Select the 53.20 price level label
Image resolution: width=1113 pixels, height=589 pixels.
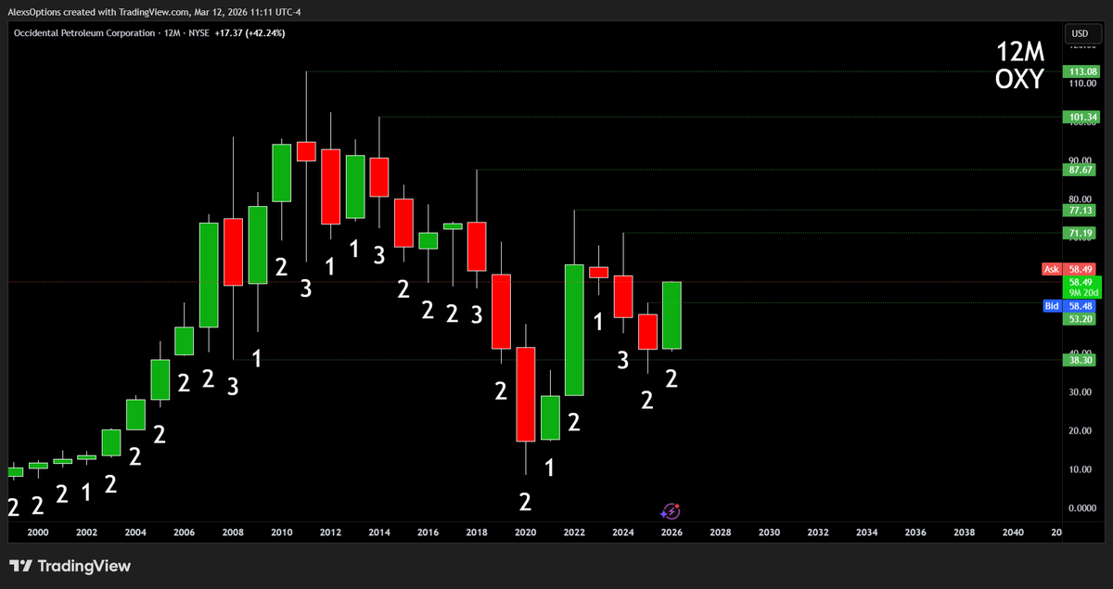[1081, 318]
